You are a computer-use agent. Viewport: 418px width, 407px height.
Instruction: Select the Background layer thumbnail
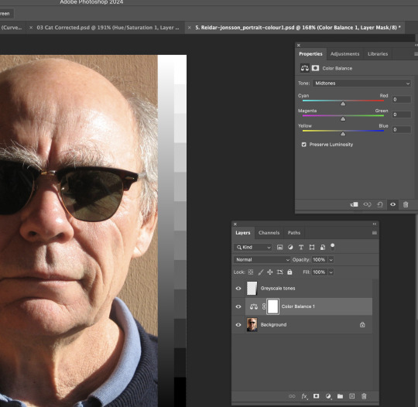click(252, 325)
